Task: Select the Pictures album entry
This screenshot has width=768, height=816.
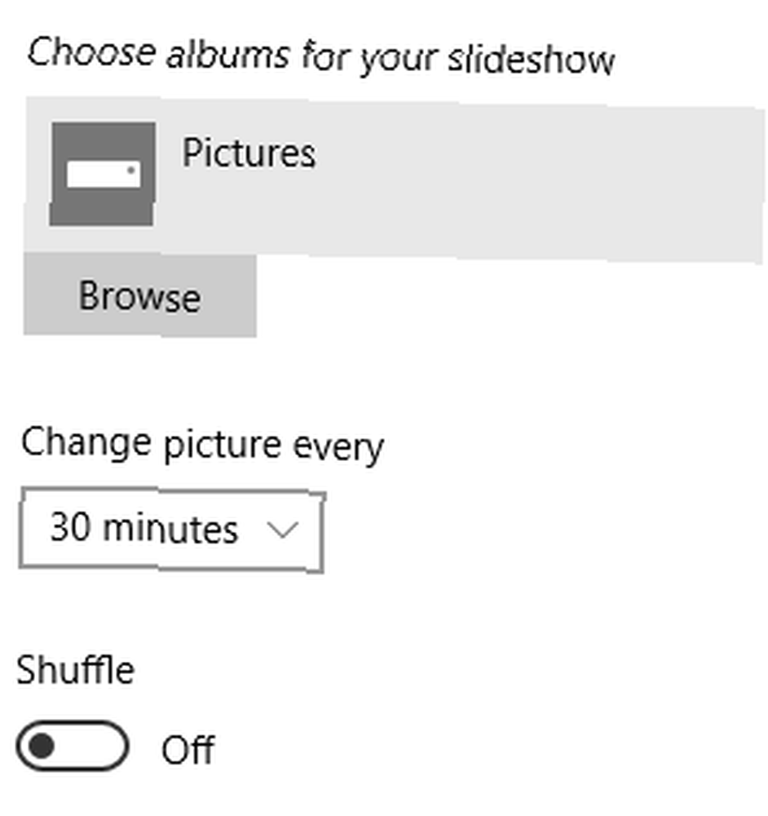Action: [x=395, y=180]
